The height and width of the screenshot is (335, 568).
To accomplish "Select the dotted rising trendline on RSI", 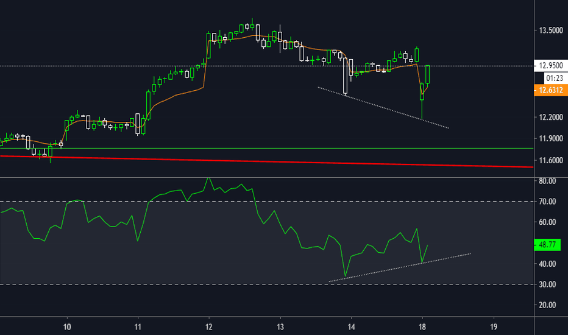I will (400, 267).
